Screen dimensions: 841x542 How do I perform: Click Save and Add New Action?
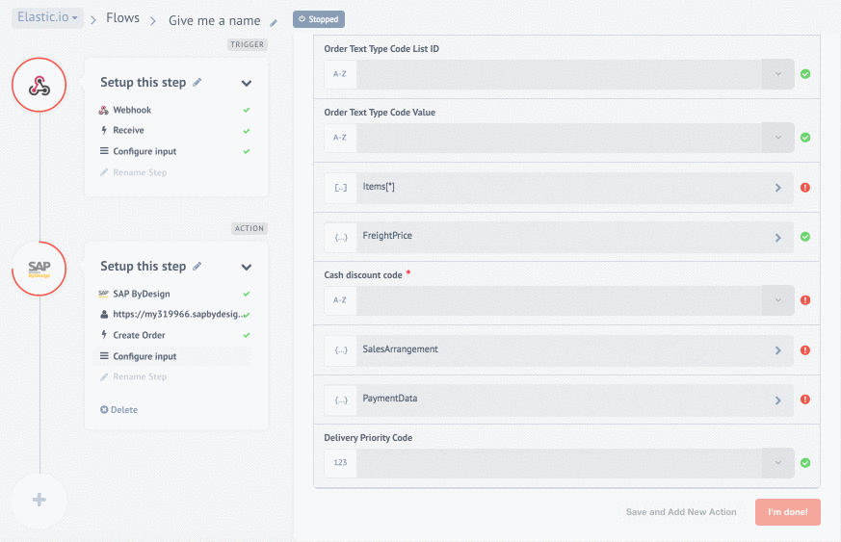[x=681, y=512]
